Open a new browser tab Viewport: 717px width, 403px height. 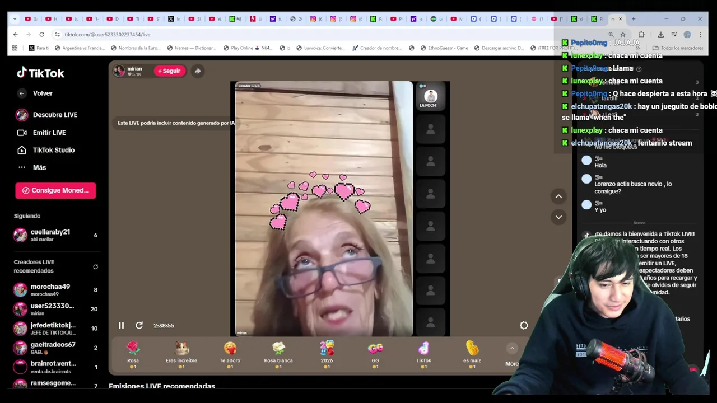[634, 19]
